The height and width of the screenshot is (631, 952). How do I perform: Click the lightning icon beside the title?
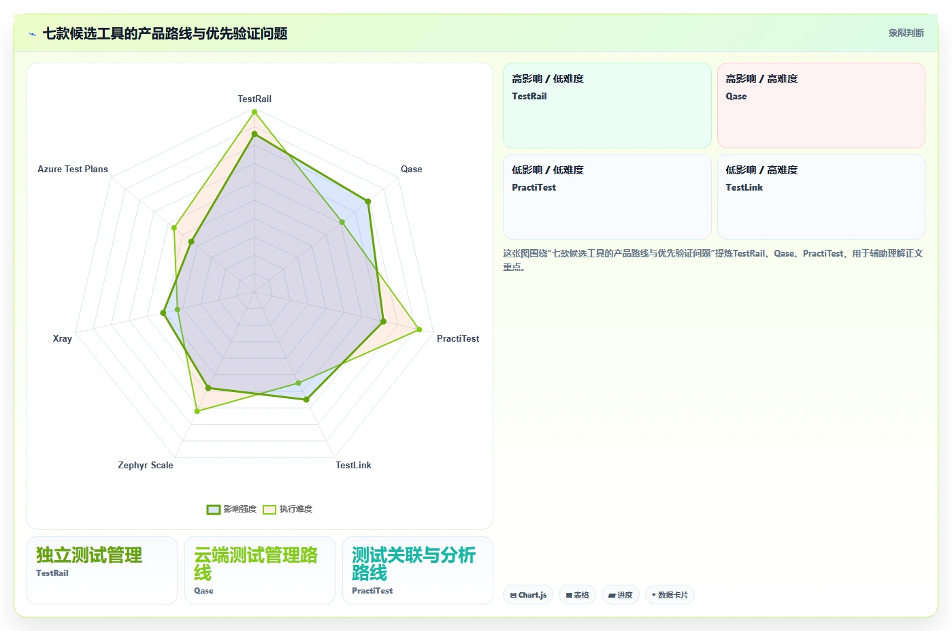[32, 34]
